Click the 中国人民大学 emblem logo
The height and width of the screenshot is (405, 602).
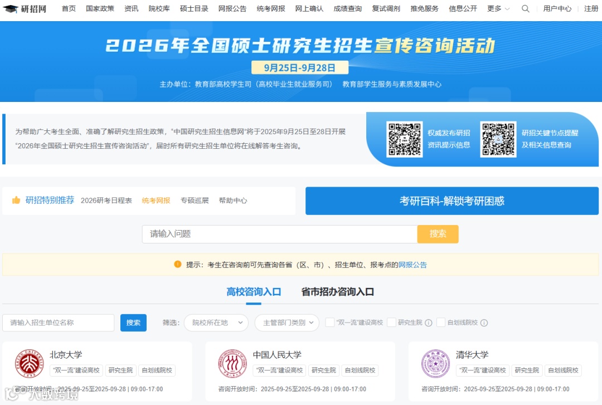click(x=232, y=364)
